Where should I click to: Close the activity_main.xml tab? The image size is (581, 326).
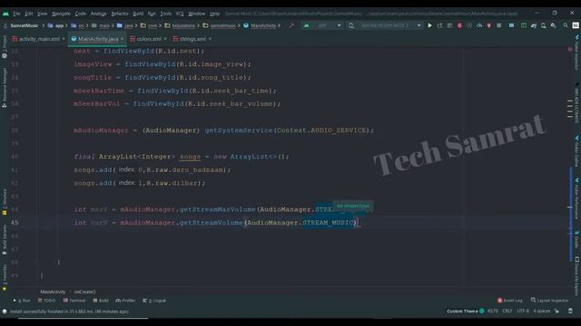tap(64, 39)
